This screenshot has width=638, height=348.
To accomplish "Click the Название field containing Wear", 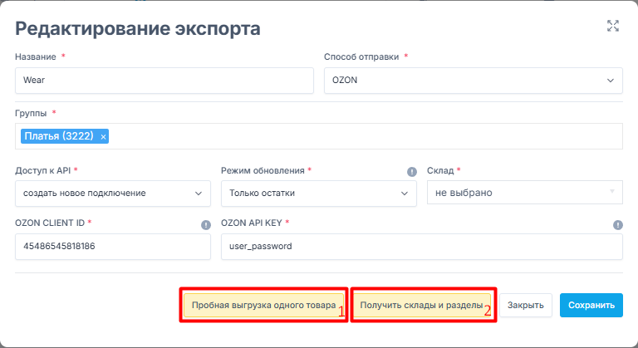I will 164,81.
